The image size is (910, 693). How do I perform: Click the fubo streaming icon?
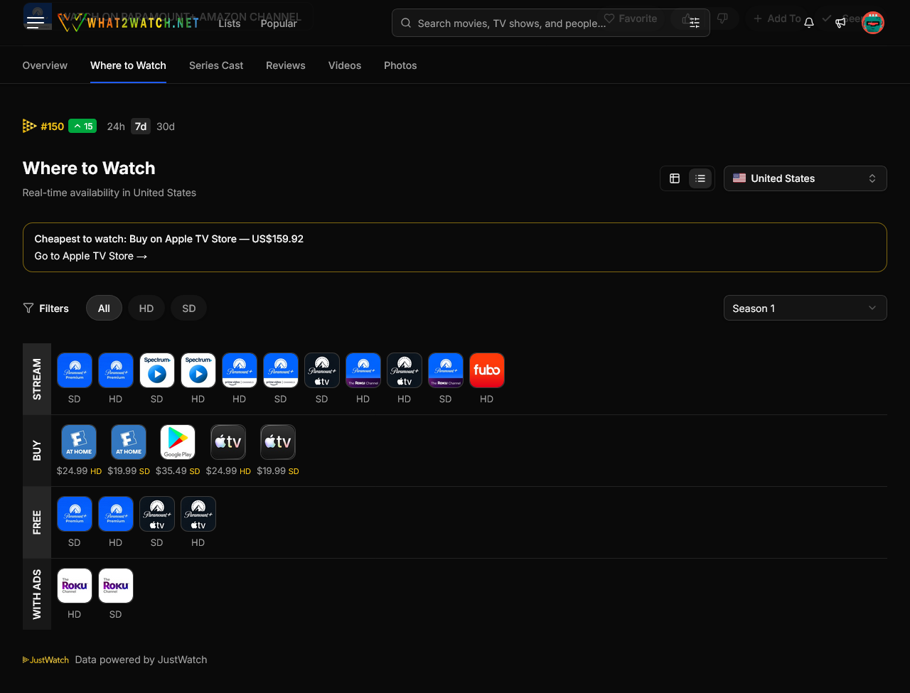(487, 370)
